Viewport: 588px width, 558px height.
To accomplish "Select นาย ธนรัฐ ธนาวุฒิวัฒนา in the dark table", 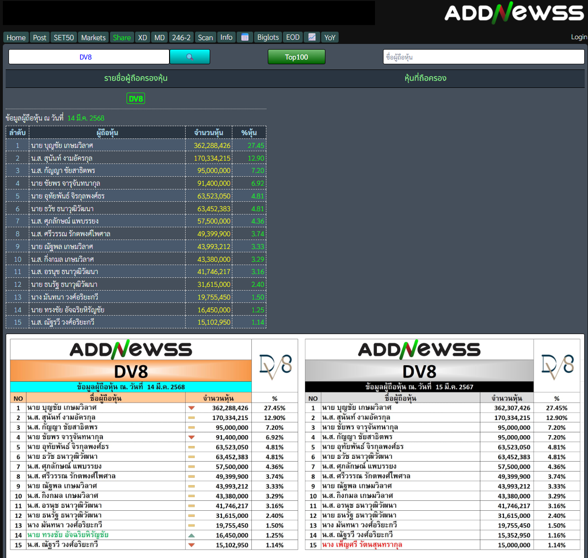I will 64,284.
